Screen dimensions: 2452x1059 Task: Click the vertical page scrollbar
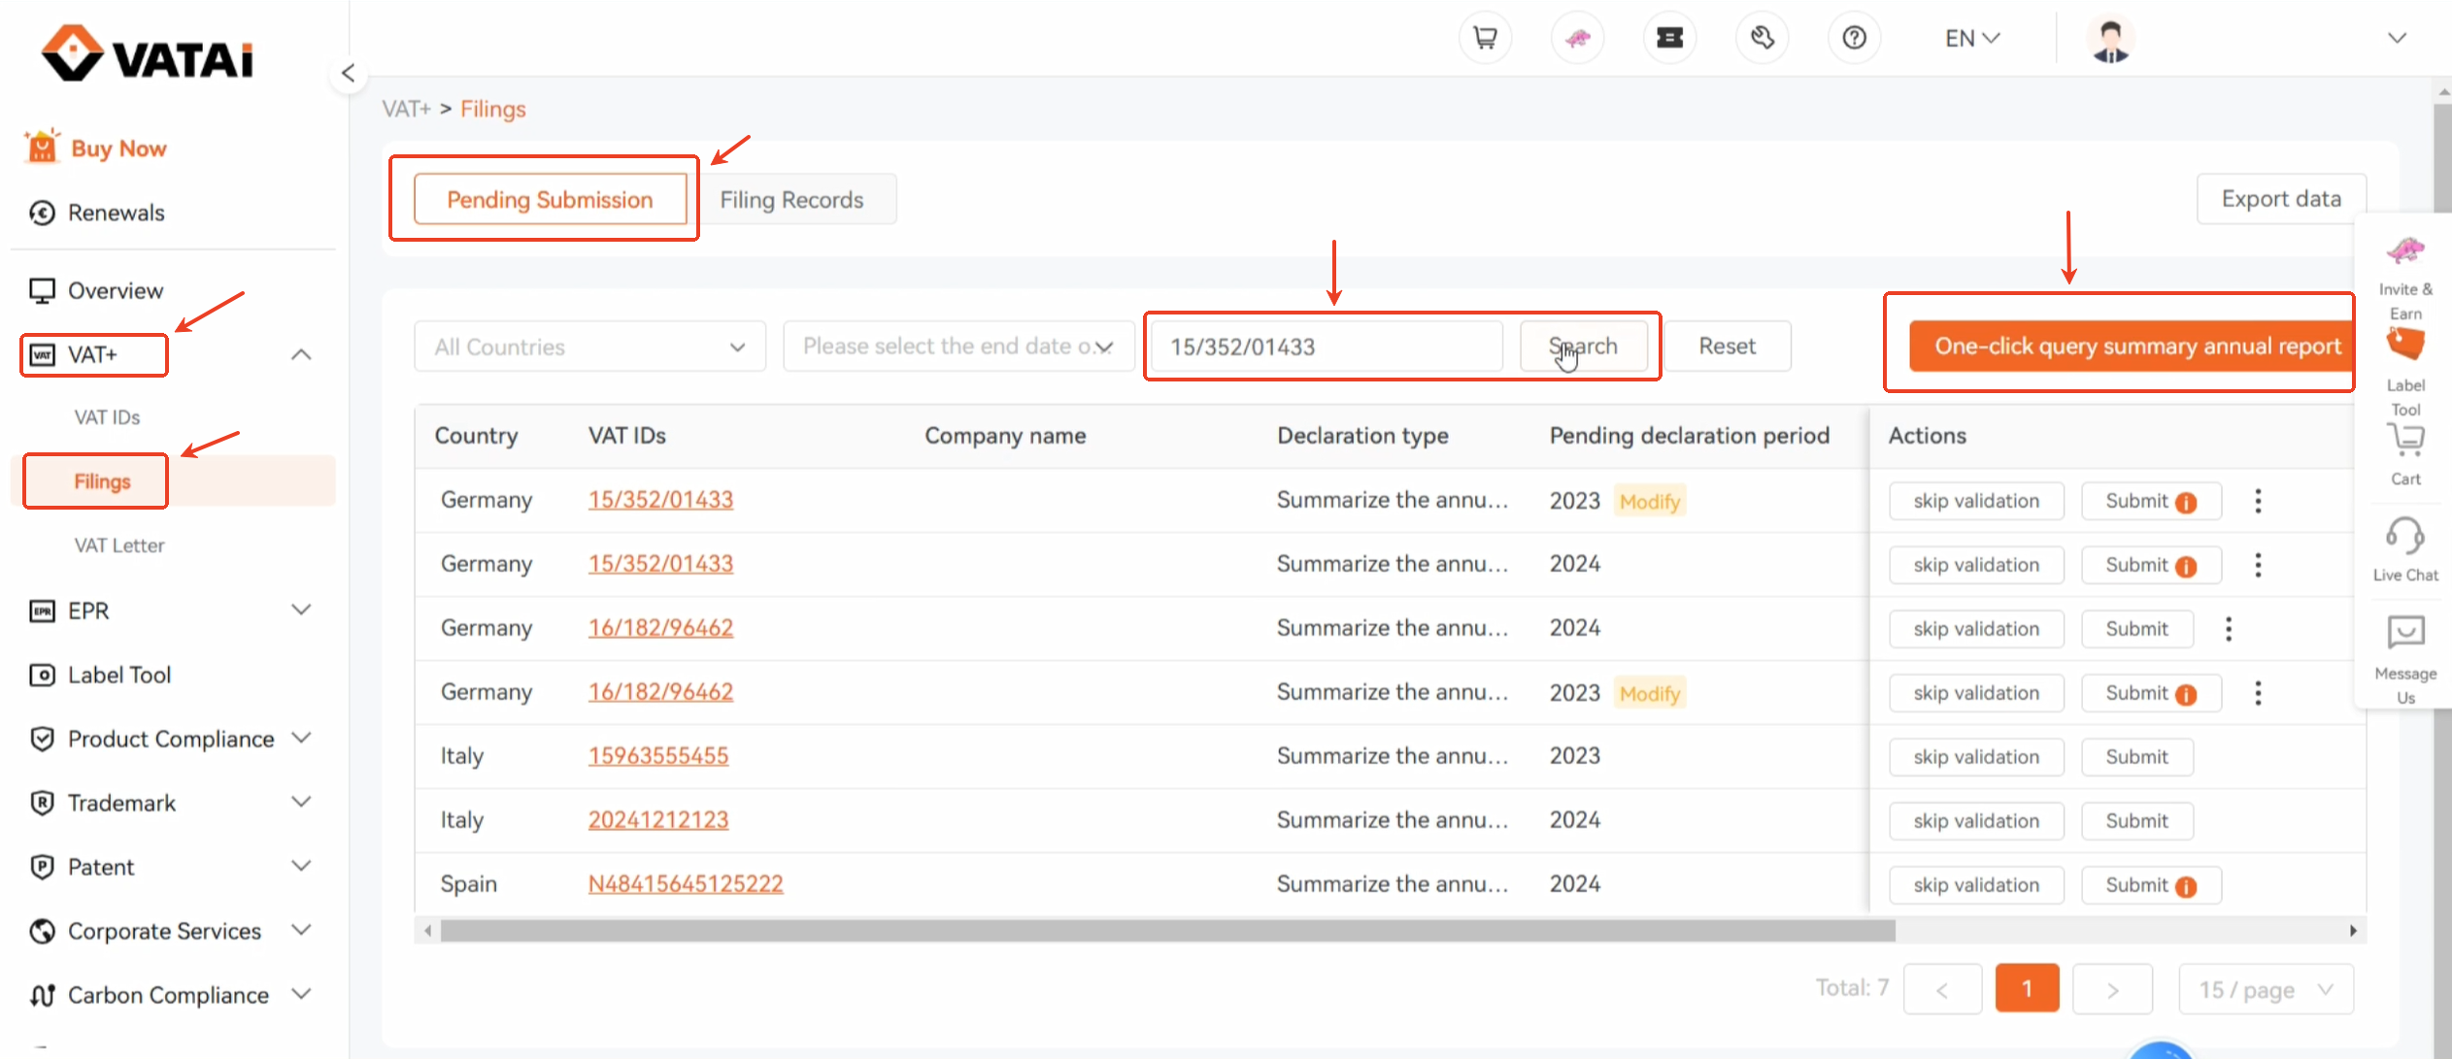pyautogui.click(x=2442, y=582)
